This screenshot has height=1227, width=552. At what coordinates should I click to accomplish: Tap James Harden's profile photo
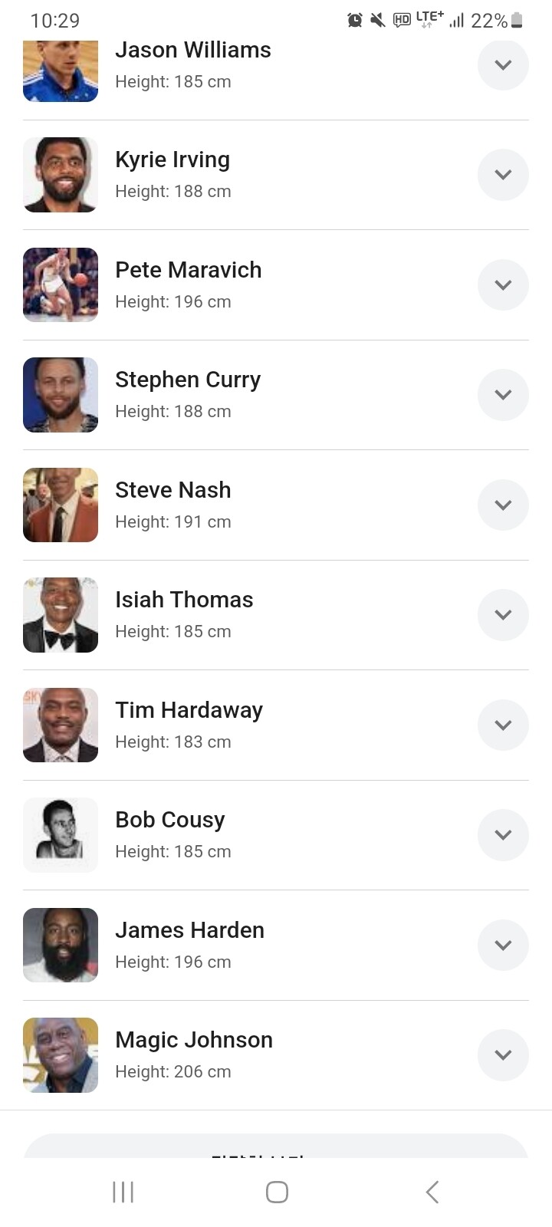pyautogui.click(x=61, y=946)
